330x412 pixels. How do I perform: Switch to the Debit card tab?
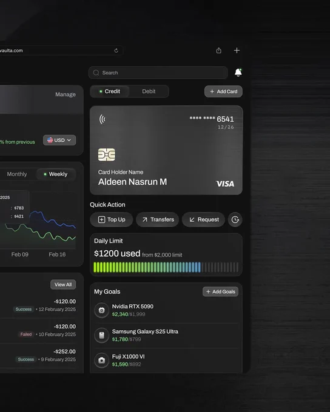149,91
